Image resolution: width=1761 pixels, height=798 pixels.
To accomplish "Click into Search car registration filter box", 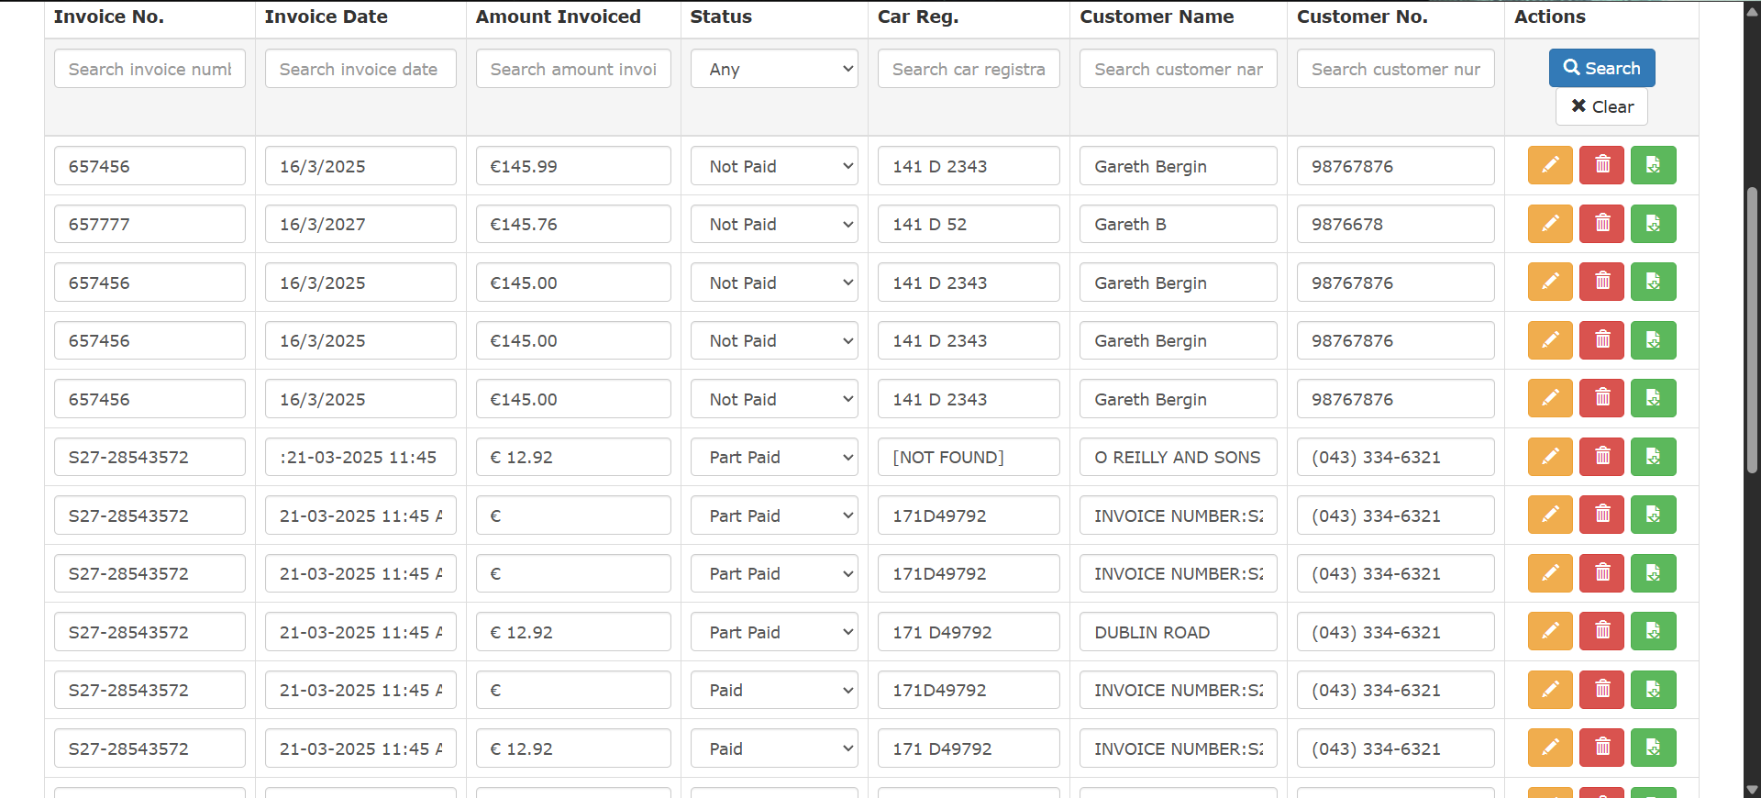I will coord(968,69).
